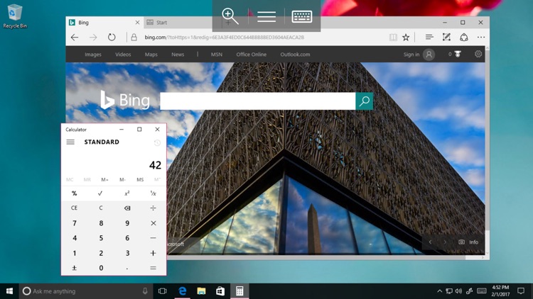The width and height of the screenshot is (533, 299).
Task: Click the Calculator minus key
Action: tap(154, 238)
